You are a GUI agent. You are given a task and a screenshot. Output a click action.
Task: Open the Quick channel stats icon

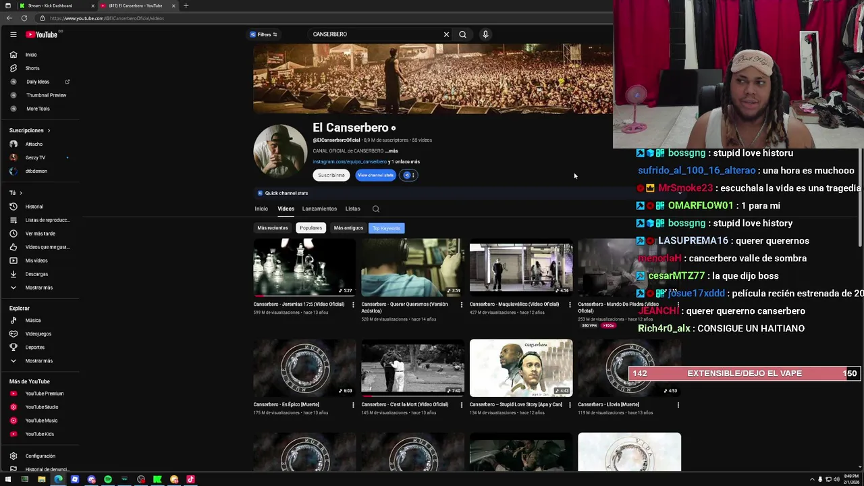point(260,193)
